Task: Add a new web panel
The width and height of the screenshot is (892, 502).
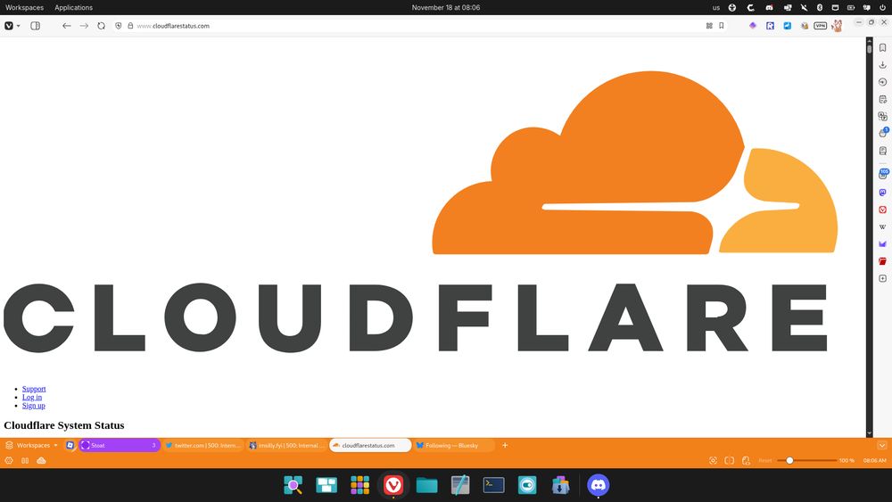Action: tap(883, 278)
